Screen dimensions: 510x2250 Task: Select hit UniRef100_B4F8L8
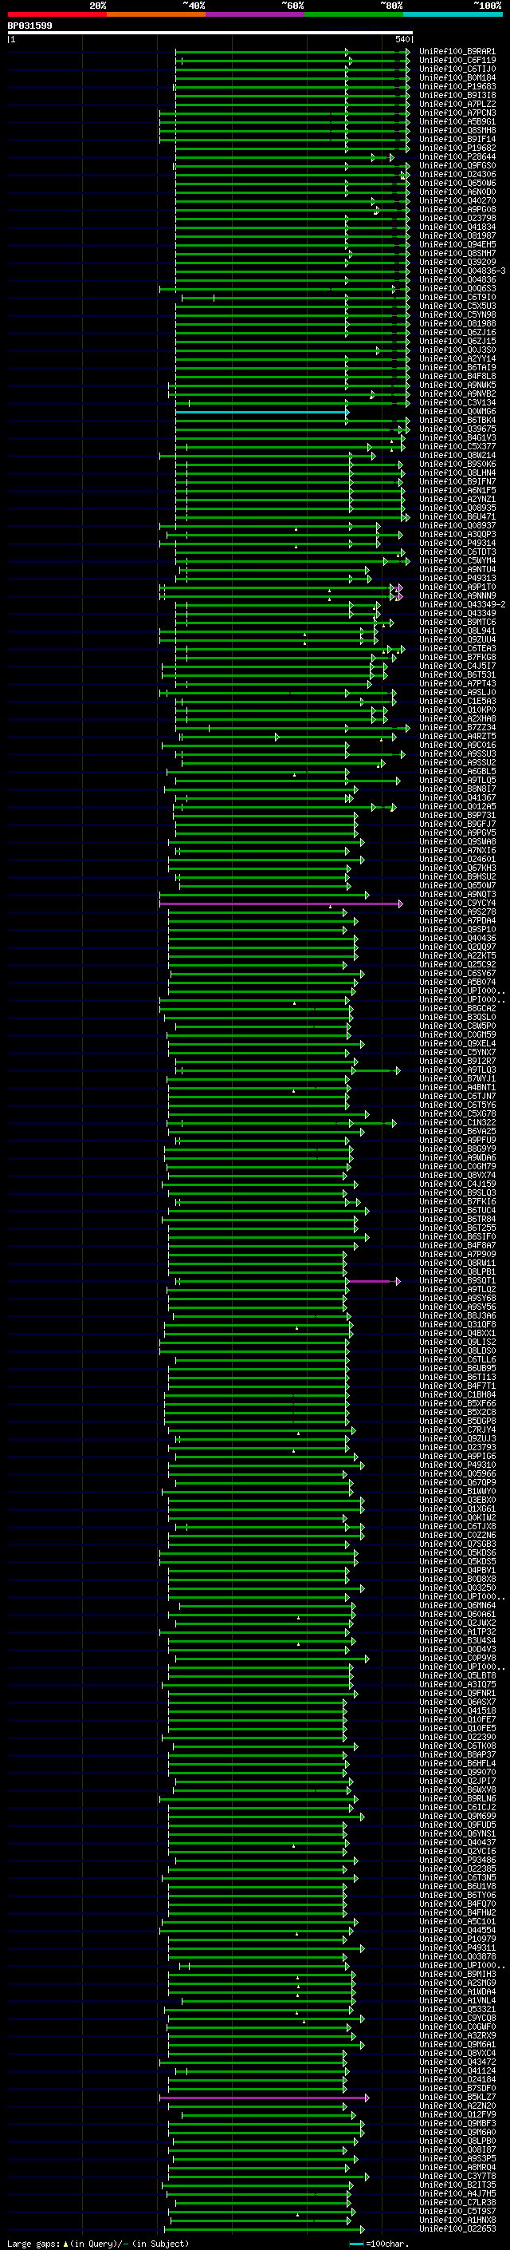click(x=457, y=377)
